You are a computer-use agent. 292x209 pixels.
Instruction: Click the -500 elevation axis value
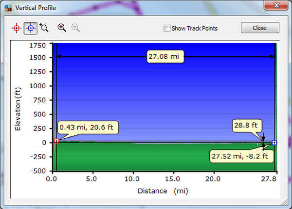(x=38, y=171)
